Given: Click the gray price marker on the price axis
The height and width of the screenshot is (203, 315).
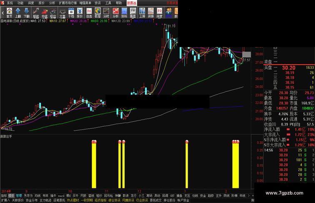Looking at the screenshot, I should 247,55.
